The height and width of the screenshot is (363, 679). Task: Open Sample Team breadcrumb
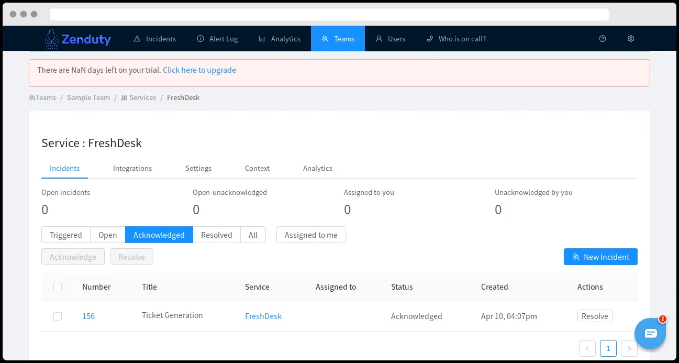click(88, 97)
